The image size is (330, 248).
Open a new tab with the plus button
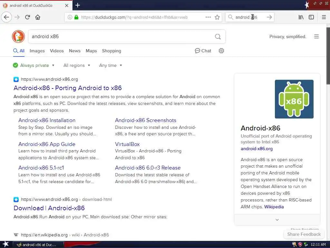pos(78,5)
